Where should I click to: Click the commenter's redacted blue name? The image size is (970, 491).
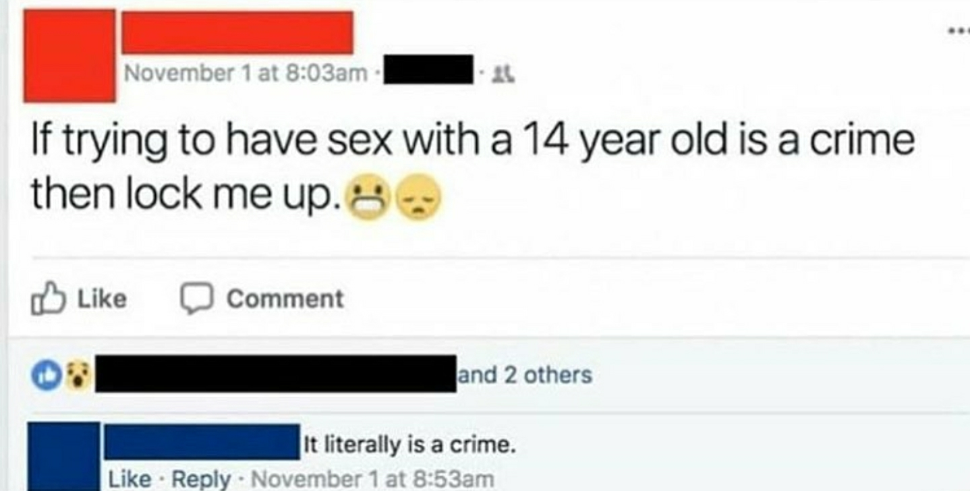tap(202, 442)
